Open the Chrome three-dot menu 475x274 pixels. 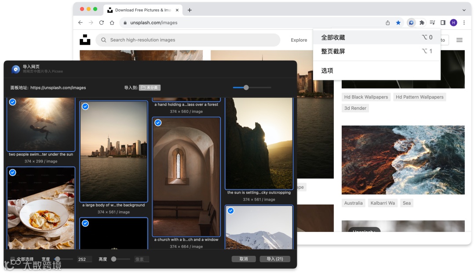point(464,23)
